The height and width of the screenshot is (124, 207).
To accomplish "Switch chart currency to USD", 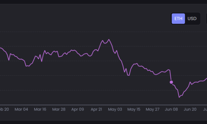I will [x=192, y=18].
